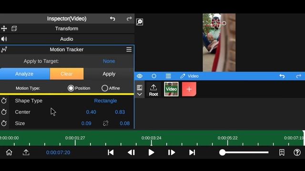This screenshot has width=305, height=171.
Task: Rename layer using pencil Video label
Action: pos(189,76)
